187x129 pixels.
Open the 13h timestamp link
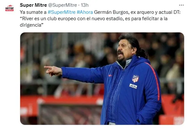coord(85,5)
